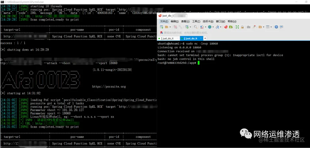This screenshot has width=310, height=148.
Task: Click the https://pocsuite.org link text
Action: click(109, 87)
